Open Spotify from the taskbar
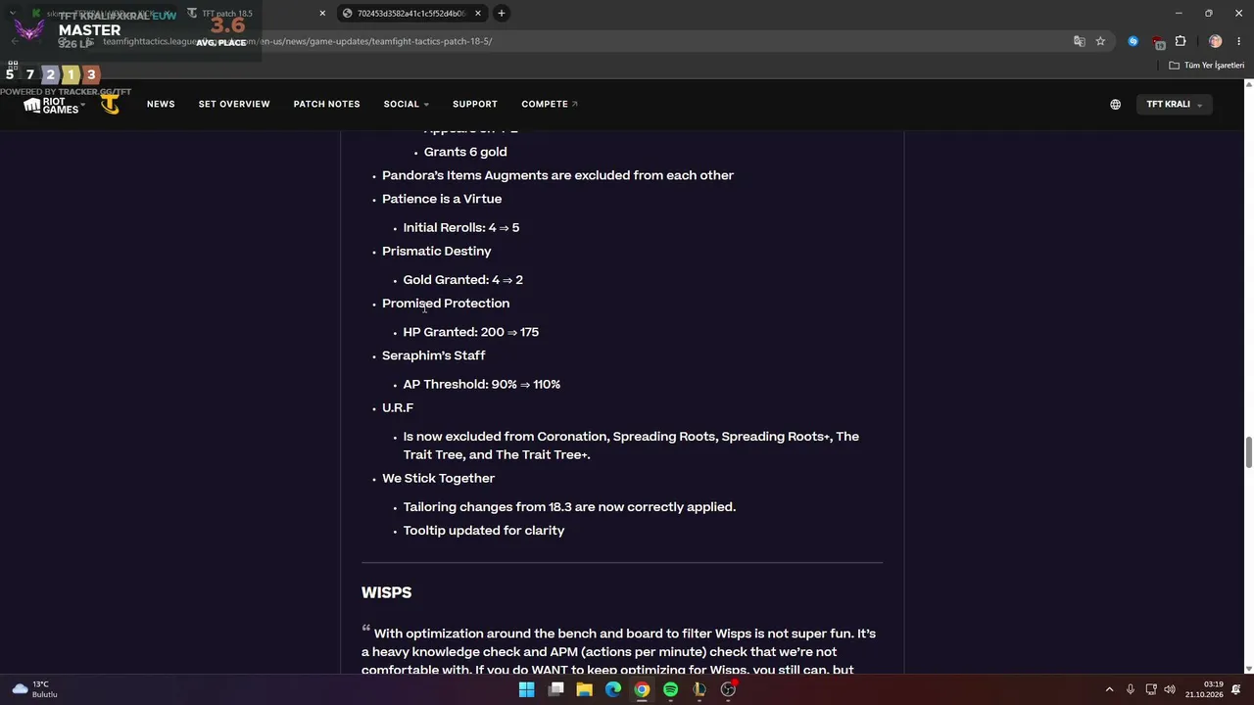 pos(670,689)
